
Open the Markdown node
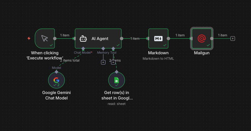click(158, 39)
